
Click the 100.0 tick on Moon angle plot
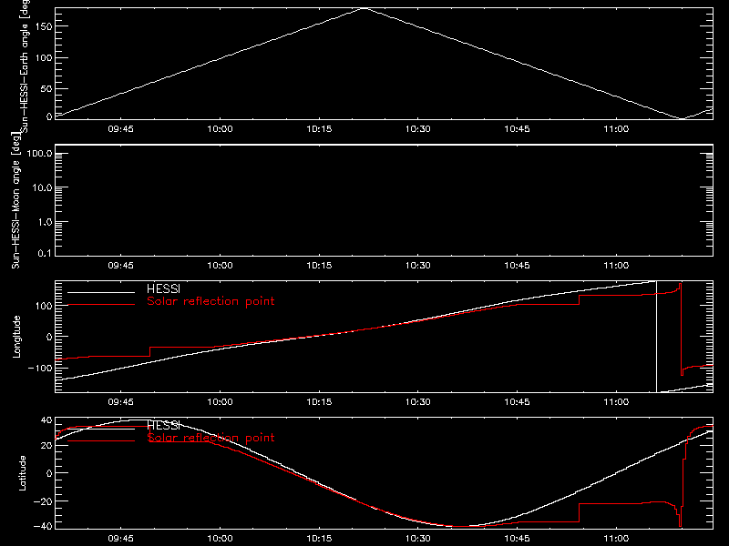point(40,153)
